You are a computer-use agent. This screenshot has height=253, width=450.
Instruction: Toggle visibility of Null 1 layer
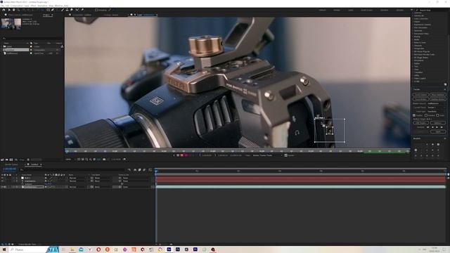pos(2,178)
